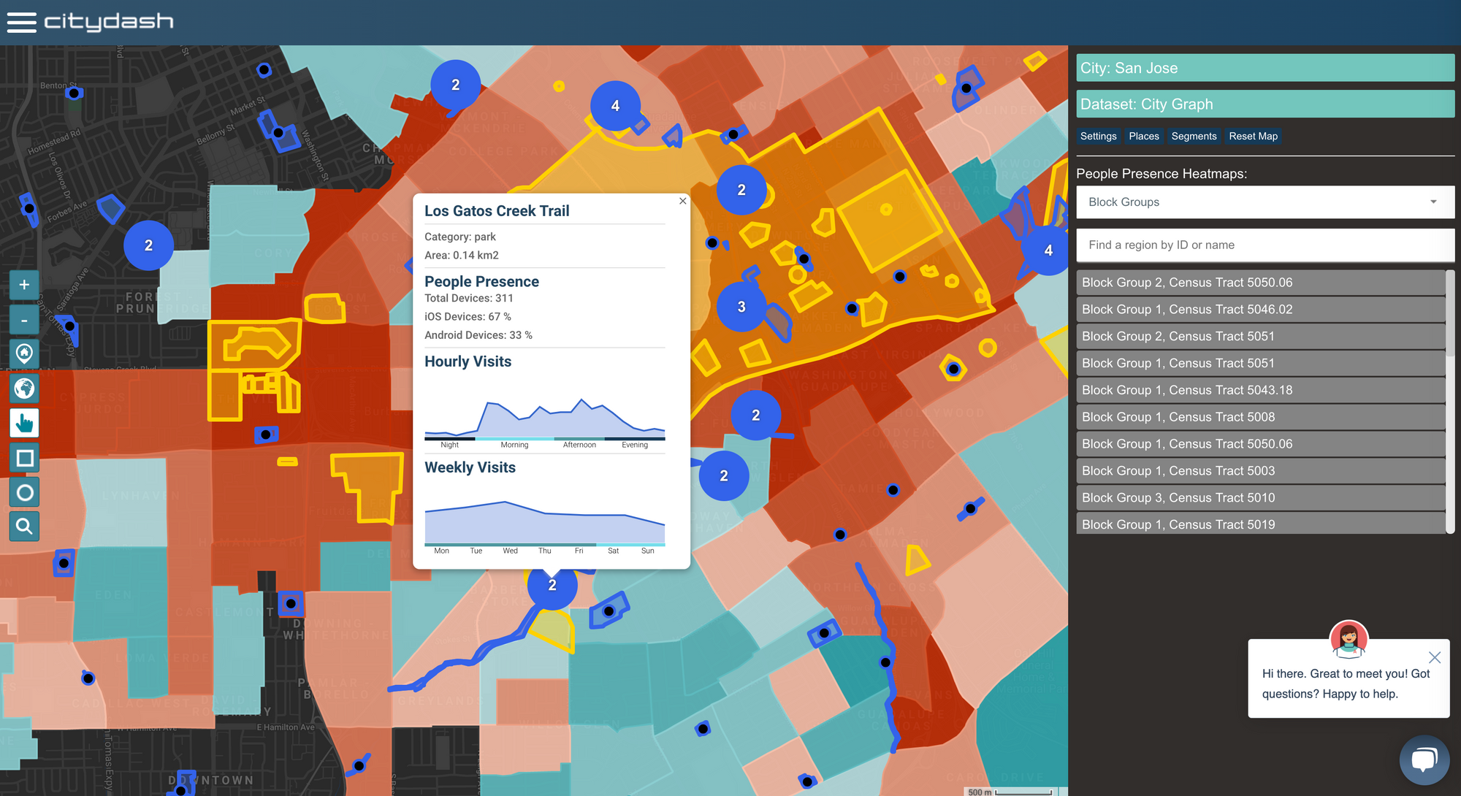Click the Reset Map button
1461x796 pixels.
(x=1253, y=137)
